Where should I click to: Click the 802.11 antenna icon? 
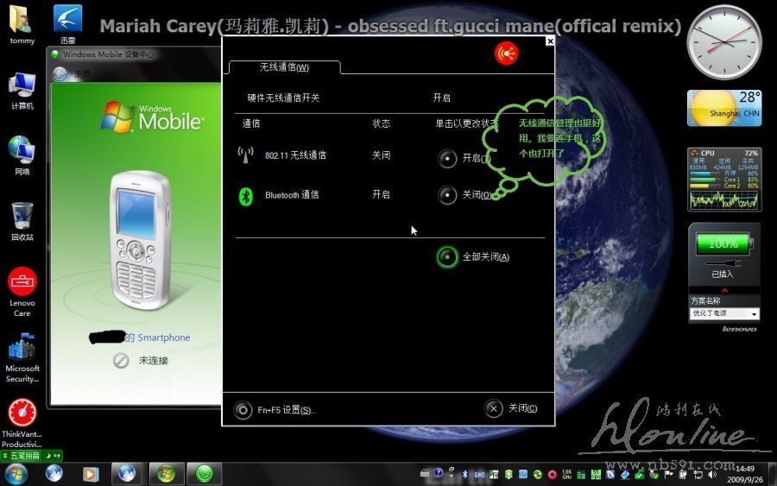coord(245,155)
